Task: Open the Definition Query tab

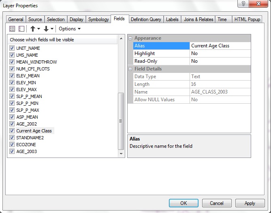Action: click(x=146, y=19)
